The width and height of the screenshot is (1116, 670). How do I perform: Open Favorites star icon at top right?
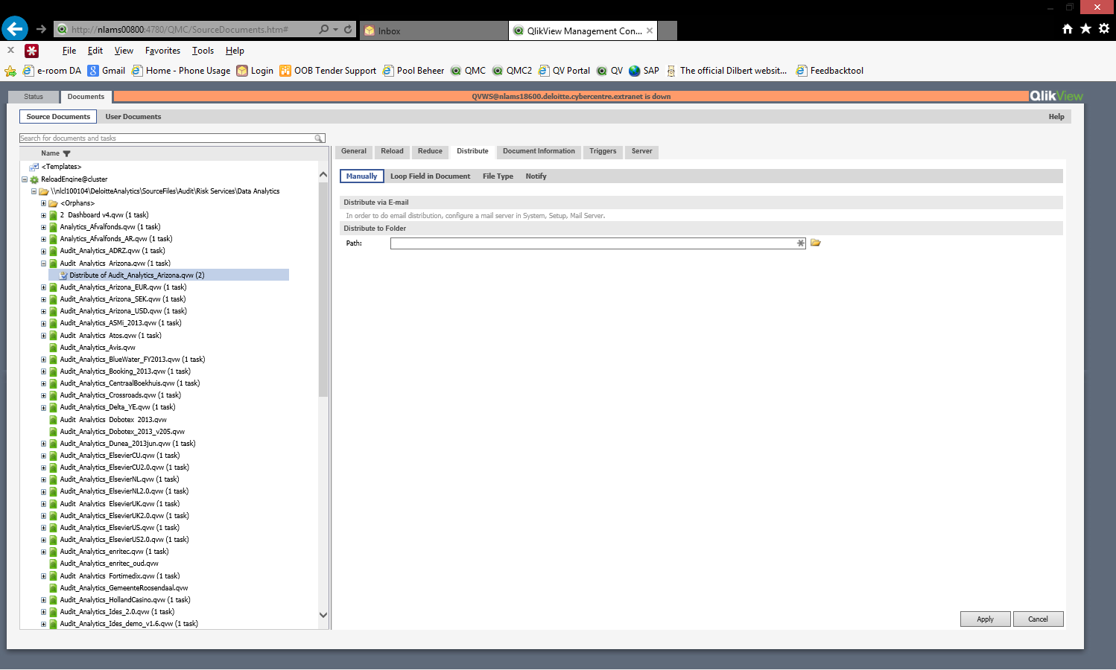(x=1085, y=28)
